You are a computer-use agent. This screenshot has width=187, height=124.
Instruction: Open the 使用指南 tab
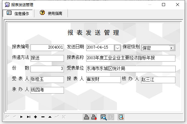51,13
